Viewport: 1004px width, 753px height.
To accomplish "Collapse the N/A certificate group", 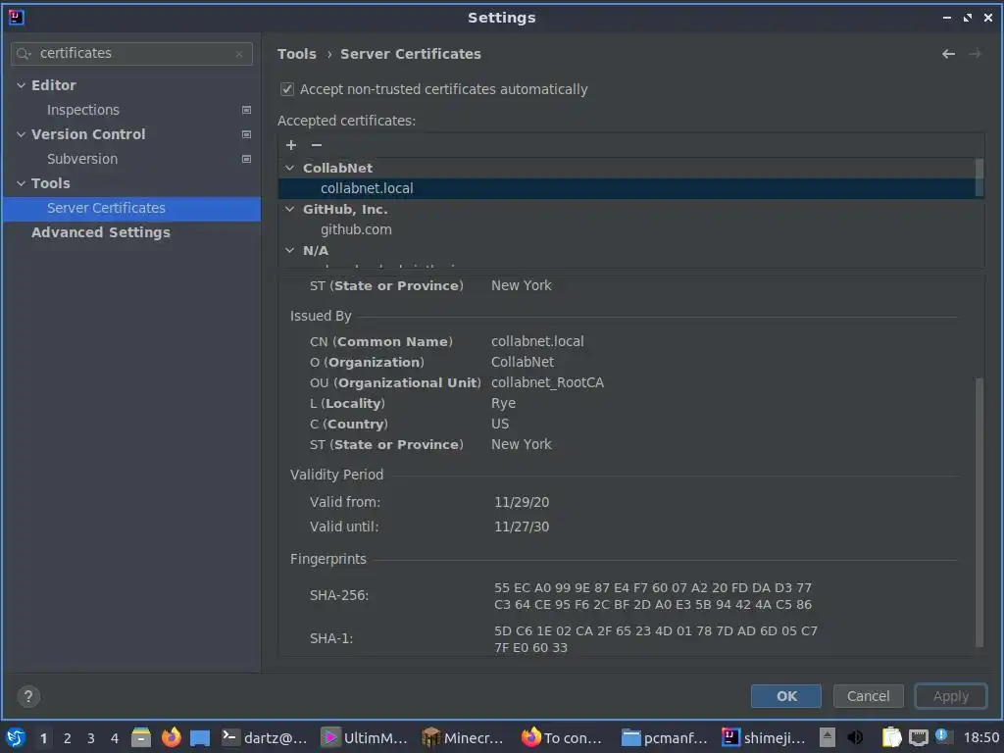I will (290, 250).
